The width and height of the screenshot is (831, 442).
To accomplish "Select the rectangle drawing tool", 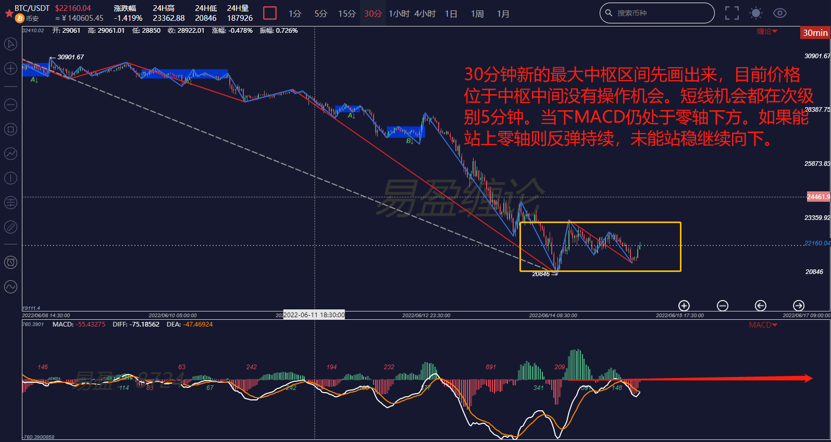I will [10, 129].
